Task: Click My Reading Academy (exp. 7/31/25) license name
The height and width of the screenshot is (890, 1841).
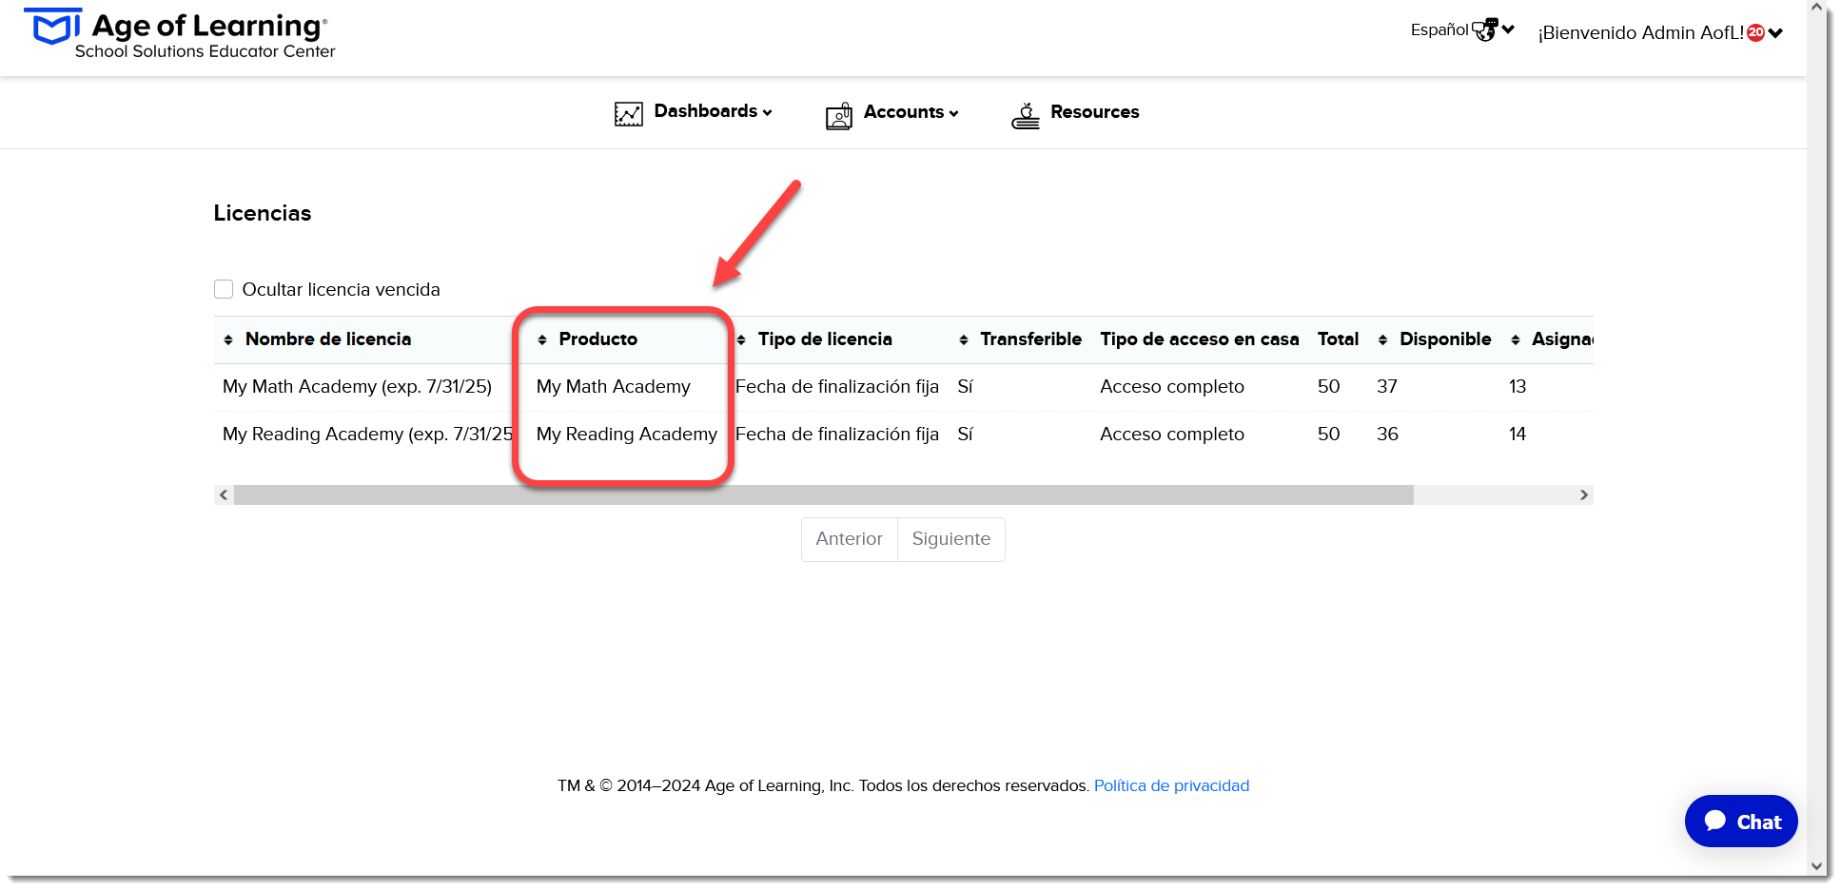Action: pos(368,435)
